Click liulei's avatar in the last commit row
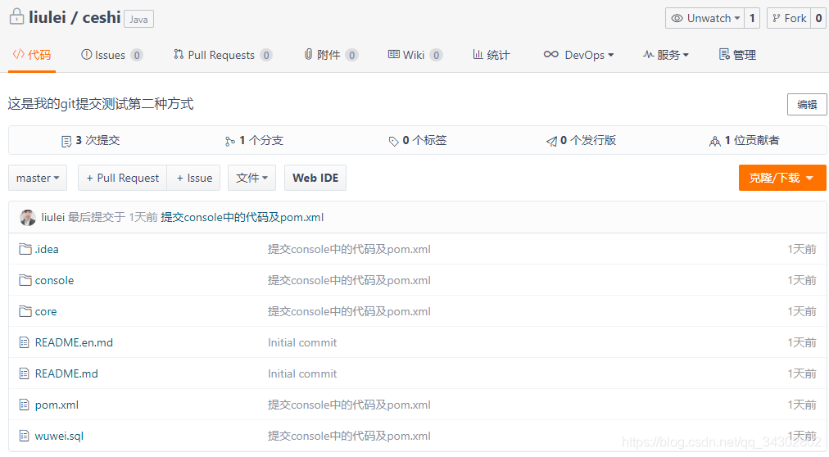The height and width of the screenshot is (457, 829). 28,218
